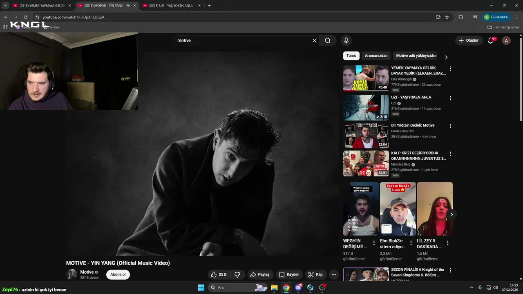
Task: Open Chrome tab search dropdown
Action: [x=5, y=6]
